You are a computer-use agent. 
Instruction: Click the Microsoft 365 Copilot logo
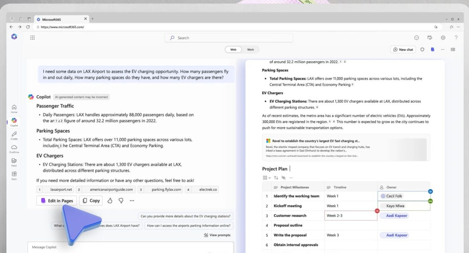tap(14, 37)
